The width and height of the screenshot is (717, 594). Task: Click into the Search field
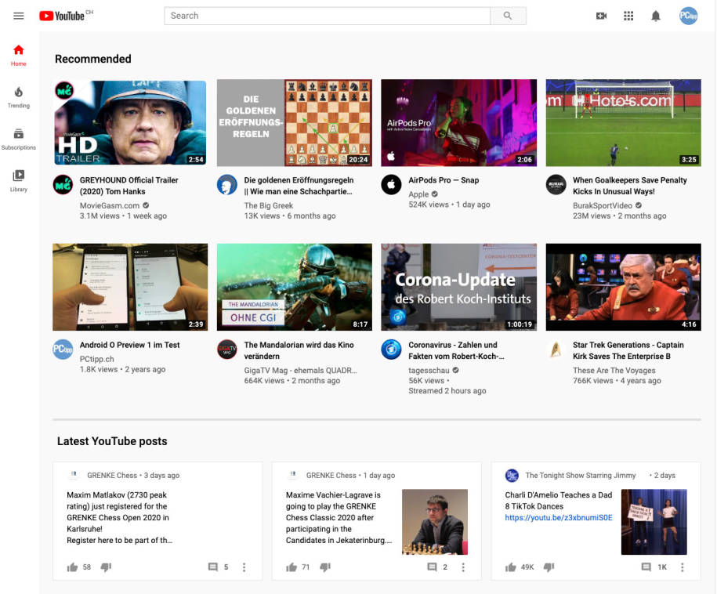click(327, 16)
